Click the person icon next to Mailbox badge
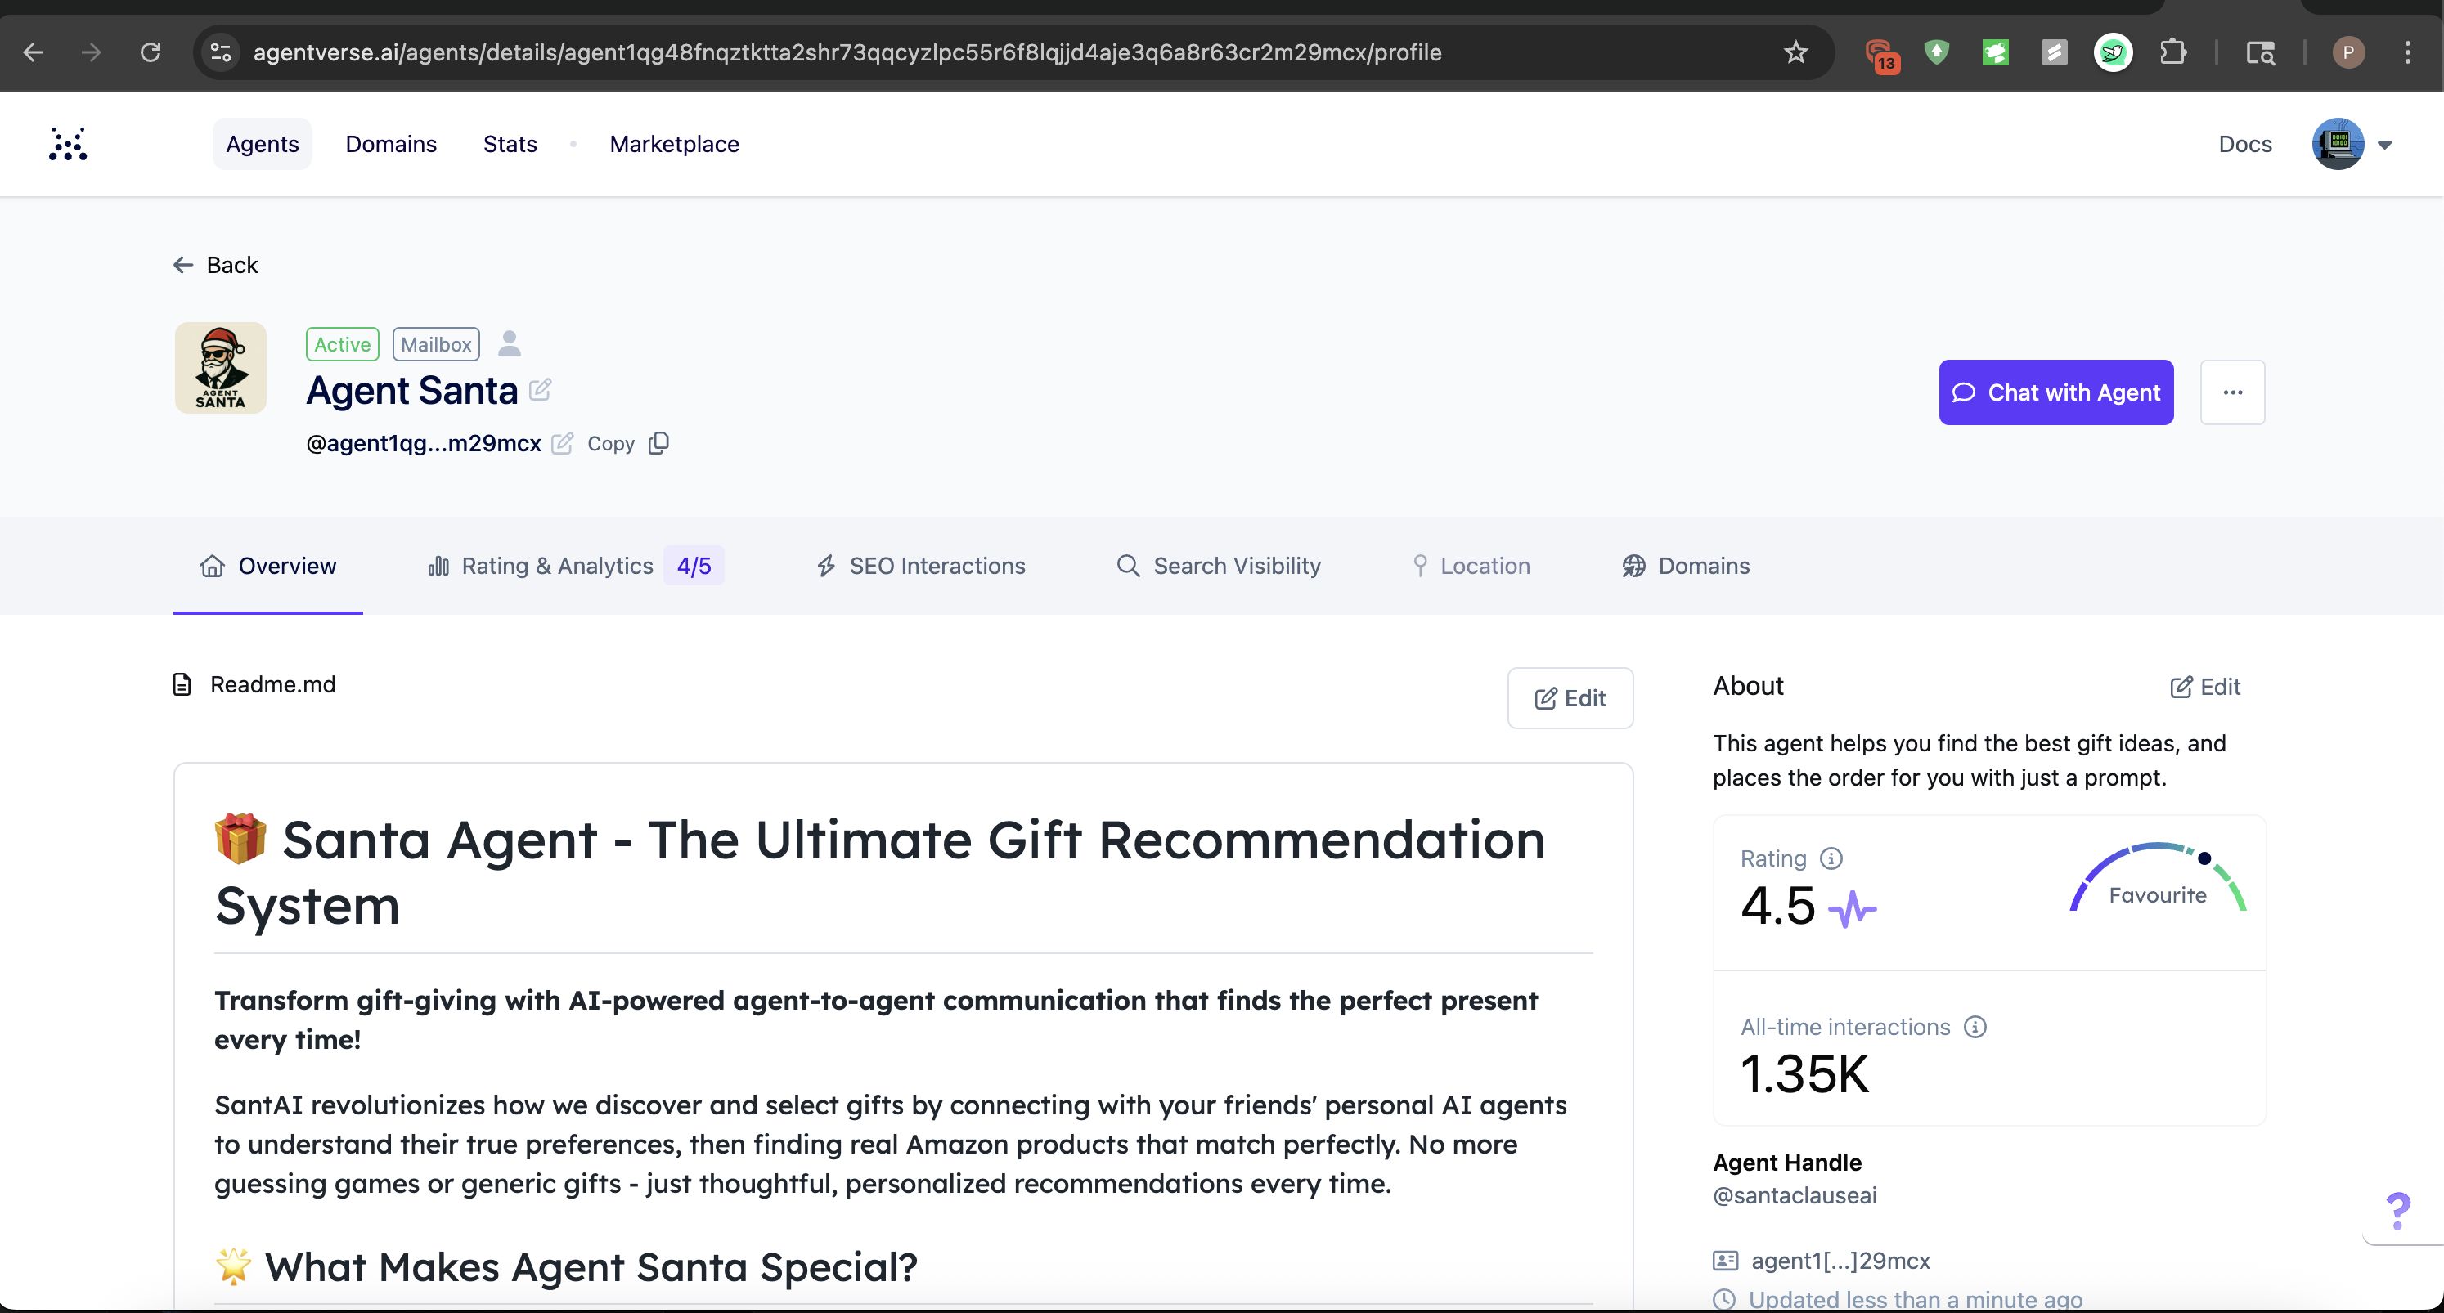This screenshot has height=1313, width=2444. [510, 343]
